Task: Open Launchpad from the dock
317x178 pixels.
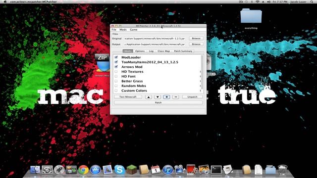Action: coord(59,170)
